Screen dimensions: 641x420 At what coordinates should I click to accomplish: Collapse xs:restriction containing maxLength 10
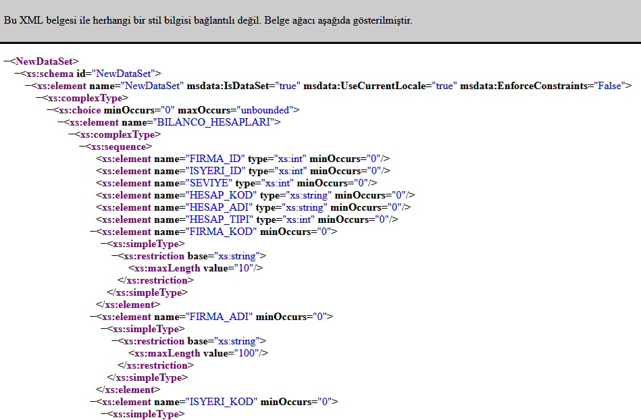[x=114, y=256]
